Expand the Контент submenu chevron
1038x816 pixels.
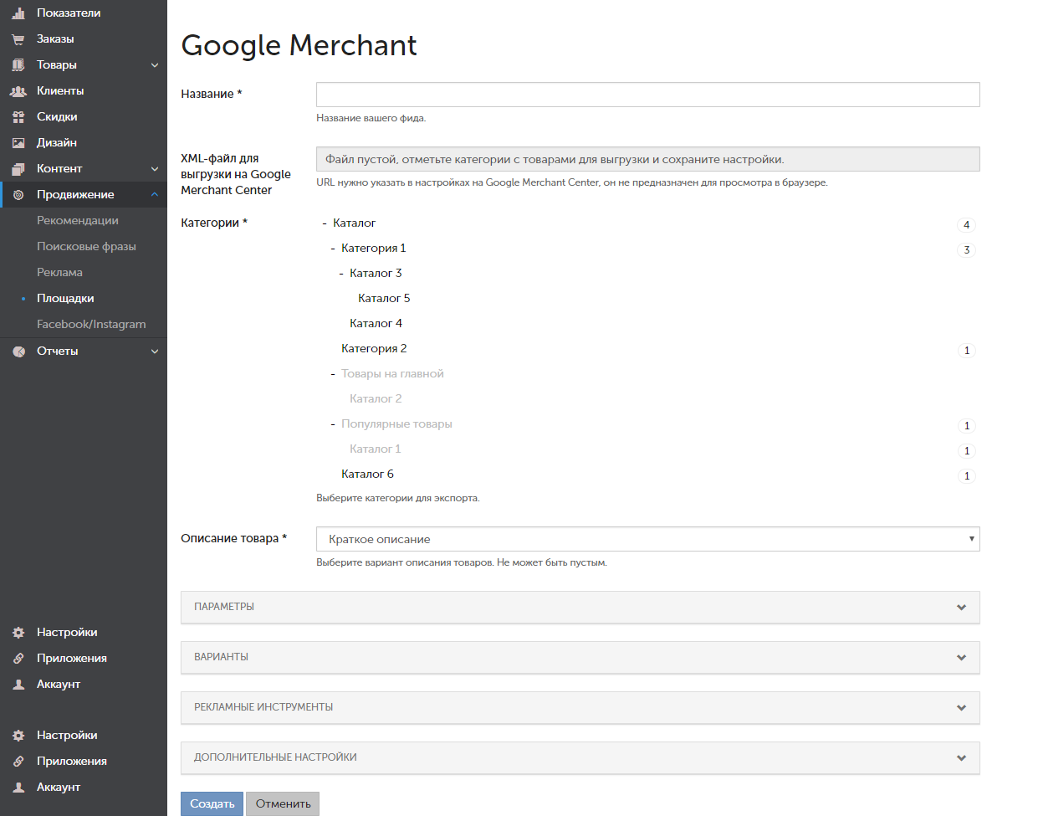[155, 169]
